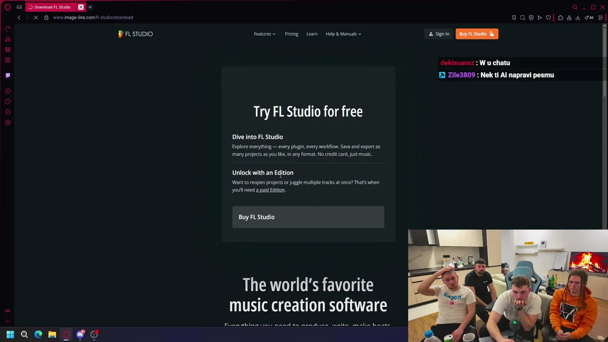
Task: Bookmark page with the heart icon
Action: click(548, 18)
